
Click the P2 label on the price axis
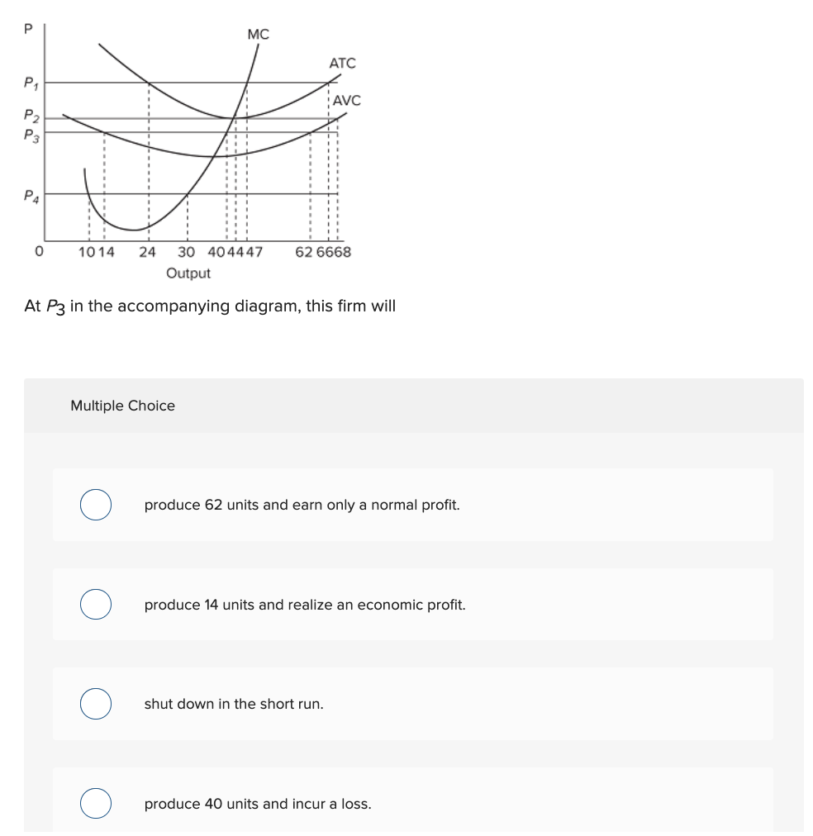click(x=31, y=113)
